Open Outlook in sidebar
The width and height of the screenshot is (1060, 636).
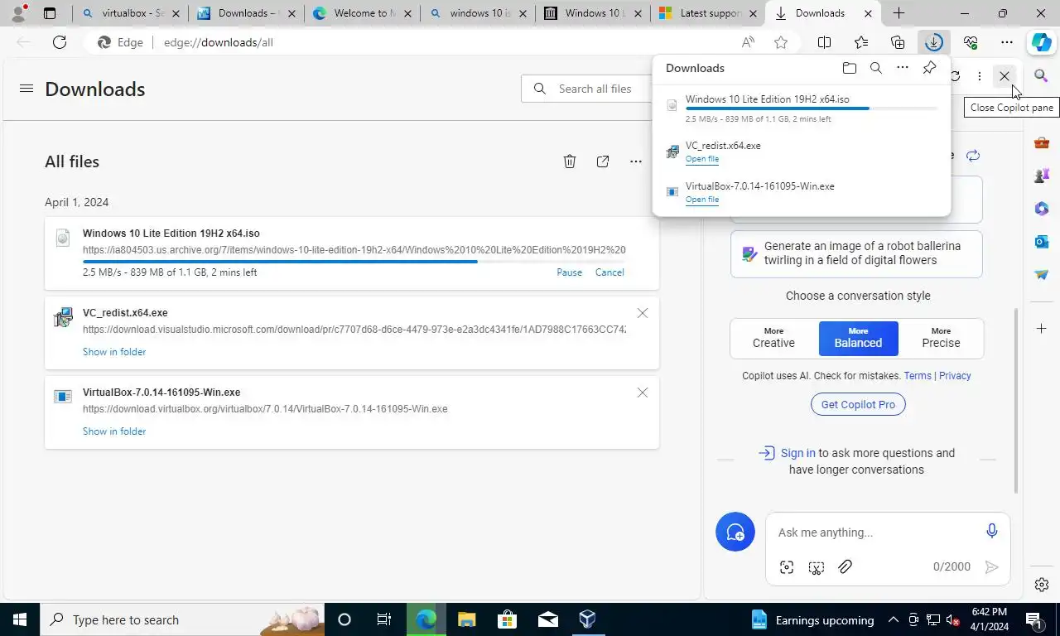tap(1042, 242)
